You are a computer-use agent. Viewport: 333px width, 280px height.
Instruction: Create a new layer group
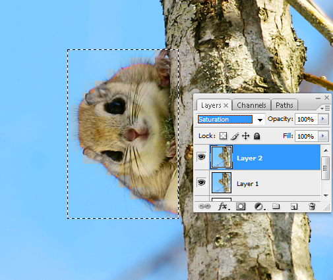[x=276, y=206]
